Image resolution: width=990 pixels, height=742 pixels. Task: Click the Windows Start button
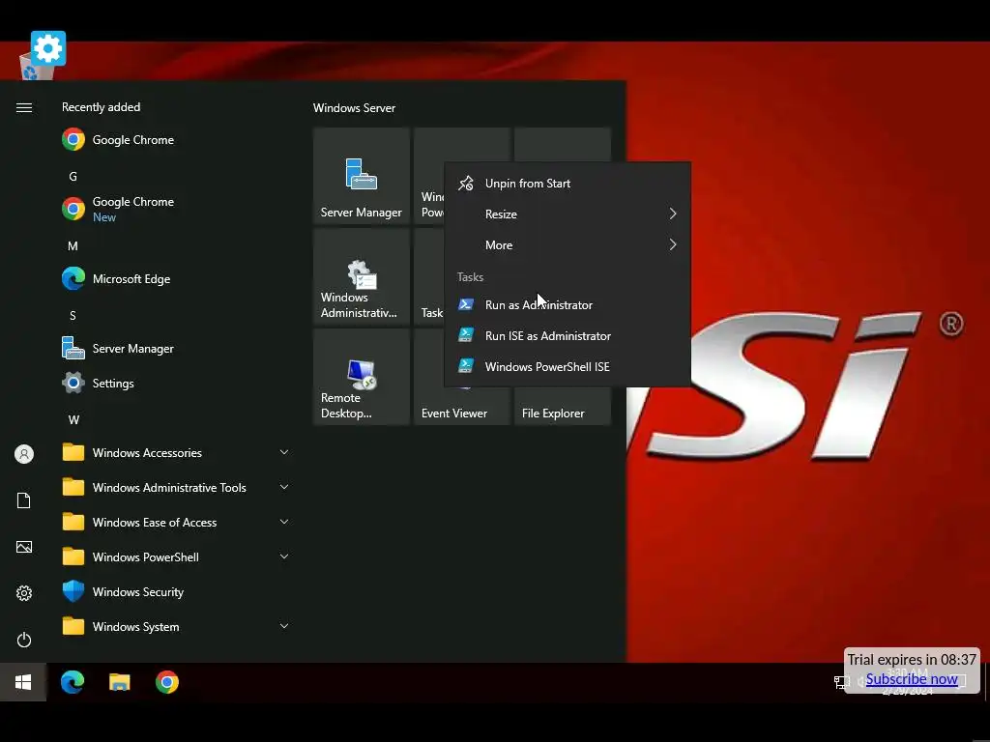(23, 682)
